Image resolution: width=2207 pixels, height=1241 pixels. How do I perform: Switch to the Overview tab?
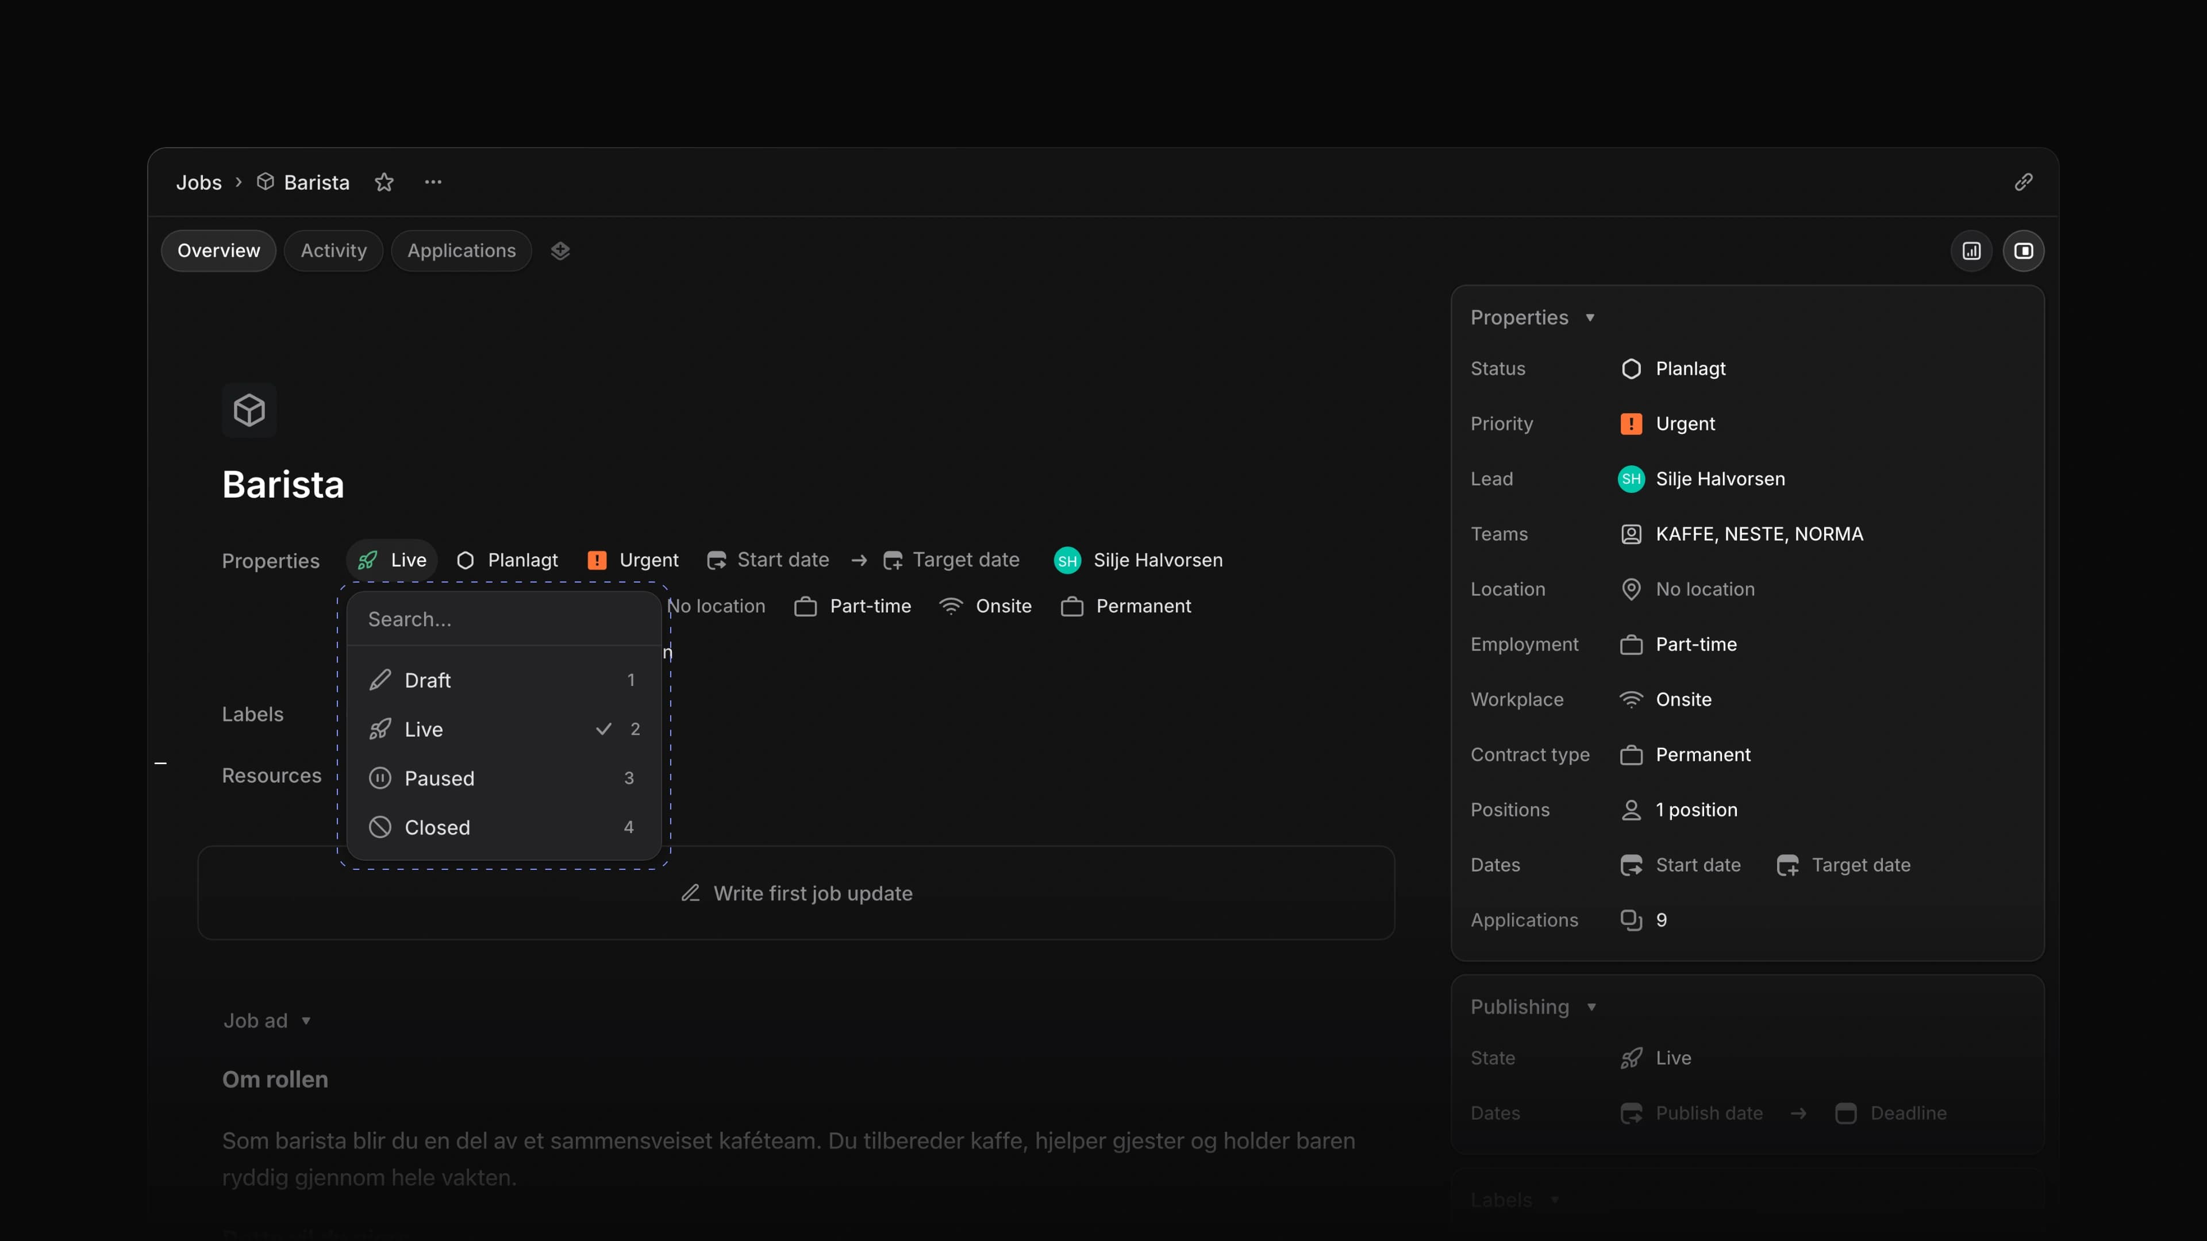click(218, 251)
